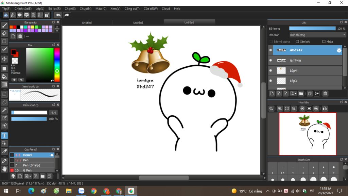This screenshot has width=348, height=196.
Task: Pick the orange swatch in Bảng màu
Action: click(11, 27)
